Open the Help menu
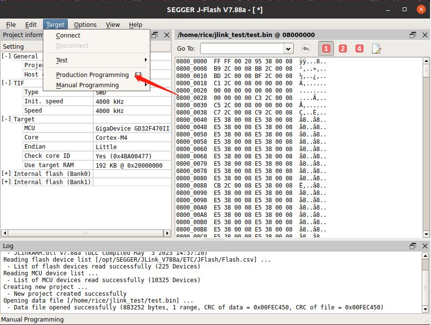431x325 pixels. tap(136, 25)
